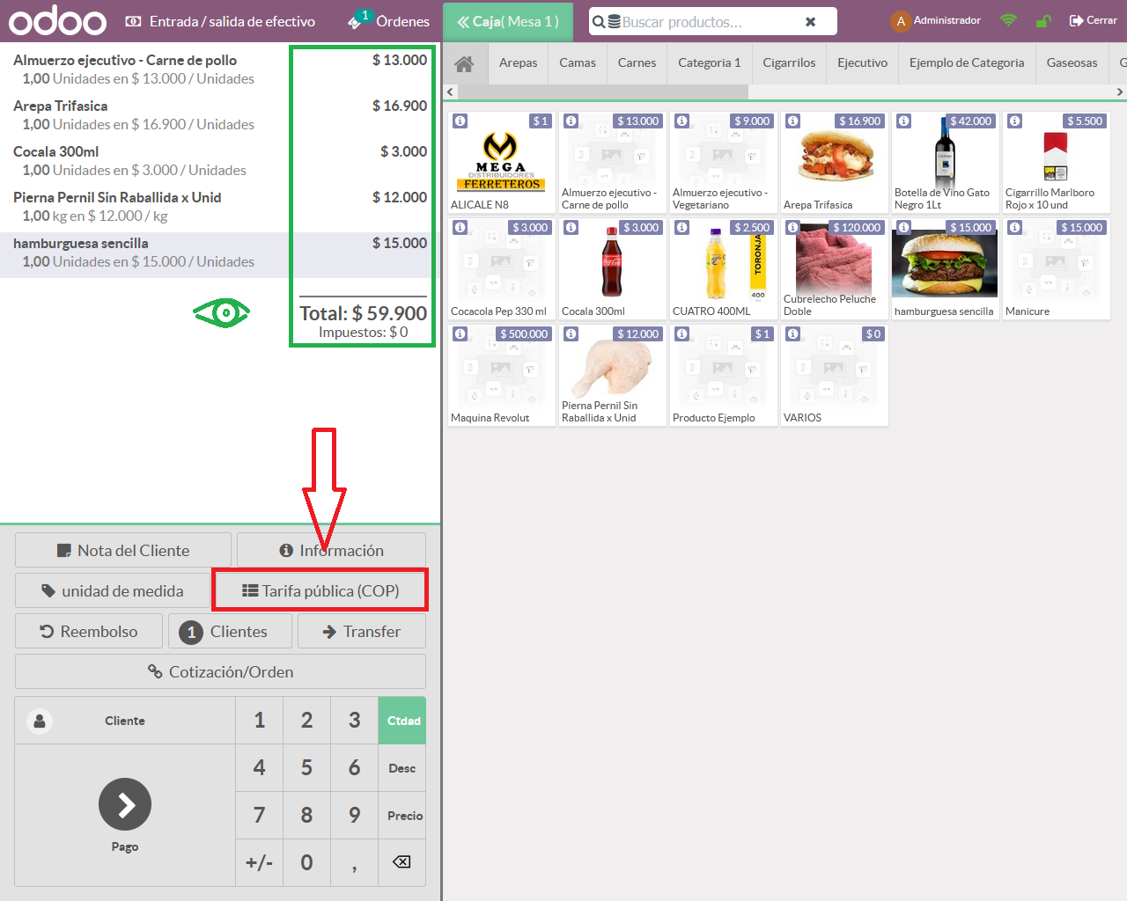Click the Wi-Fi connection status icon
Image resolution: width=1127 pixels, height=901 pixels.
pyautogui.click(x=1009, y=20)
